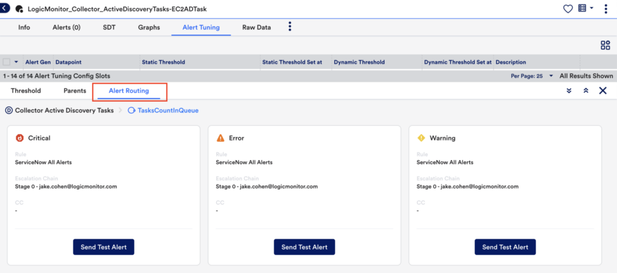Open the view options dropdown caret
This screenshot has width=617, height=273.
click(592, 8)
